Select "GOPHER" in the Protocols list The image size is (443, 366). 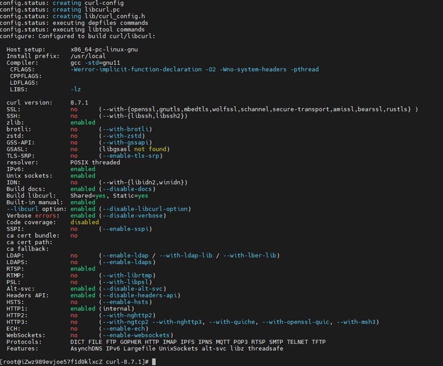131,342
